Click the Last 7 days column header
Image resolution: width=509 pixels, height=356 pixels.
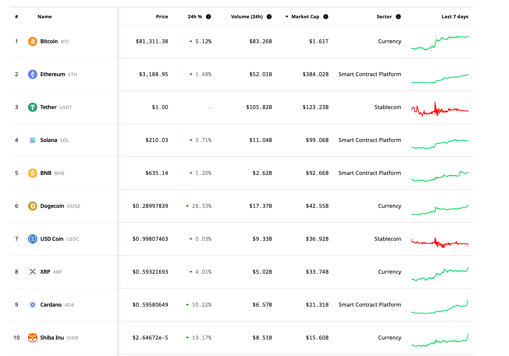pyautogui.click(x=455, y=17)
